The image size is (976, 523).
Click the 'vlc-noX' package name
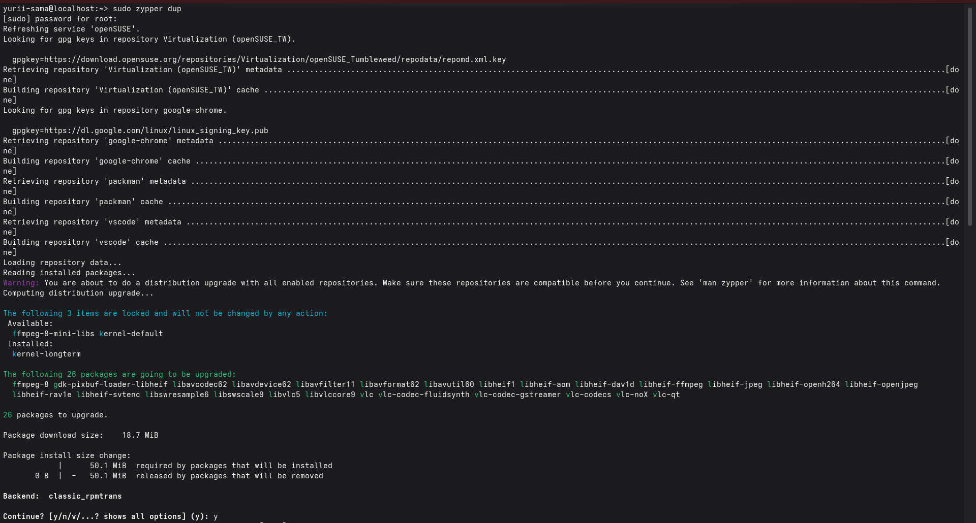point(632,395)
